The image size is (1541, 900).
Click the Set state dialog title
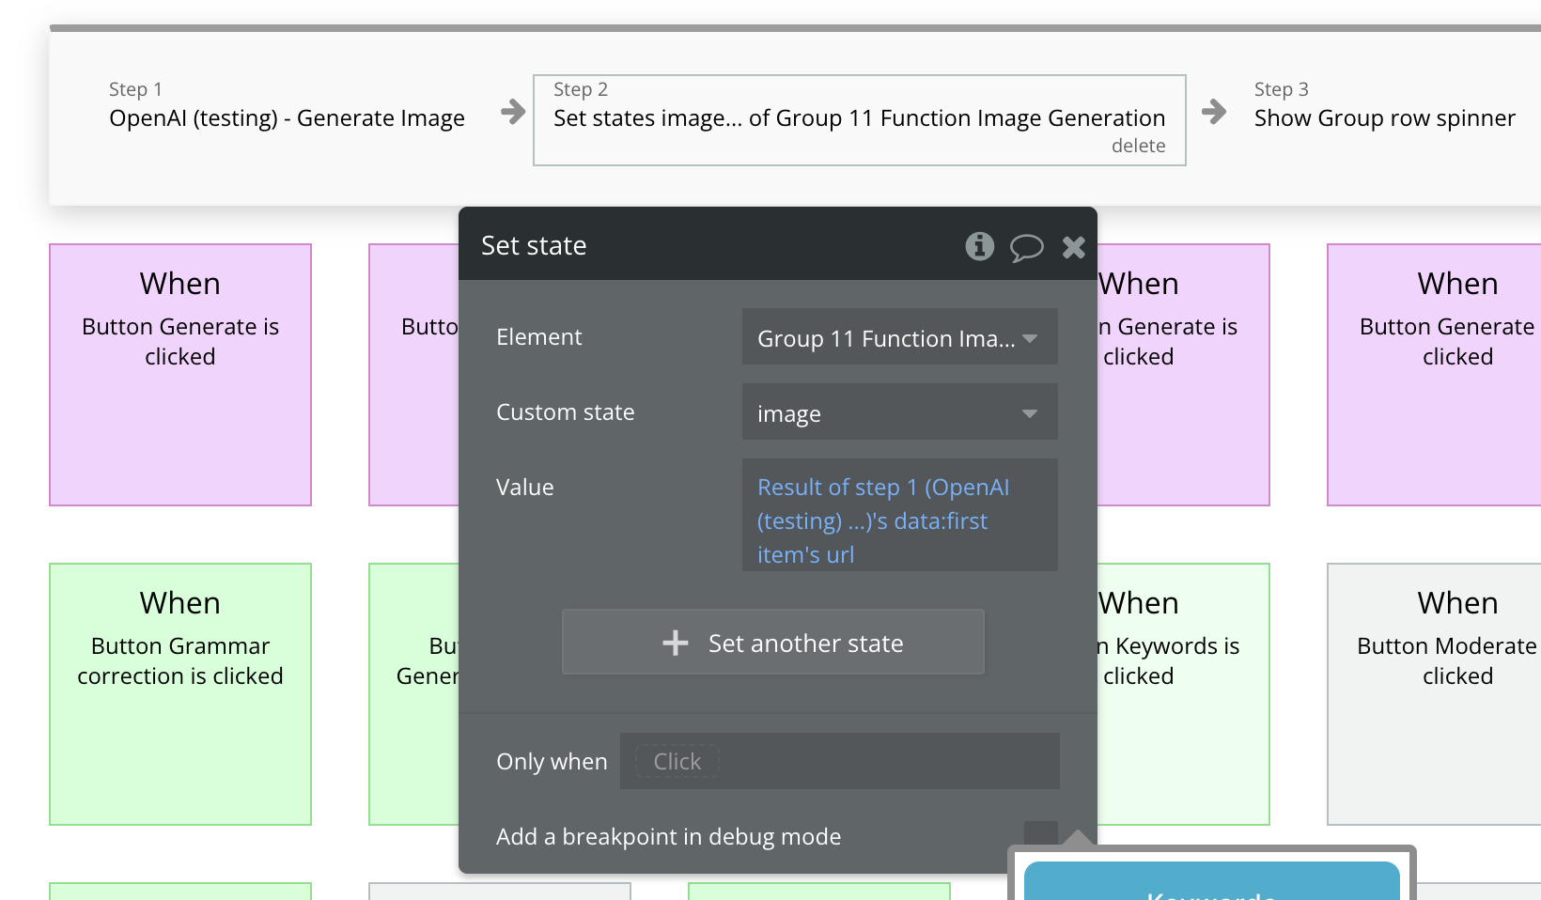[534, 246]
